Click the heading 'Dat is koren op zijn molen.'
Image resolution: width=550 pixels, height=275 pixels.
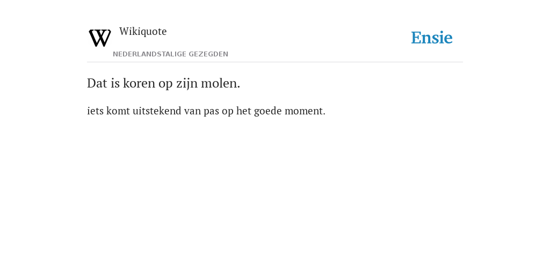click(163, 83)
